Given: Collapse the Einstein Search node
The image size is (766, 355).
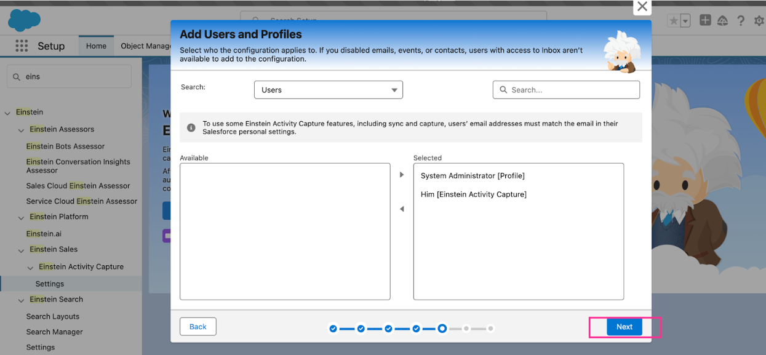Looking at the screenshot, I should click(x=21, y=300).
